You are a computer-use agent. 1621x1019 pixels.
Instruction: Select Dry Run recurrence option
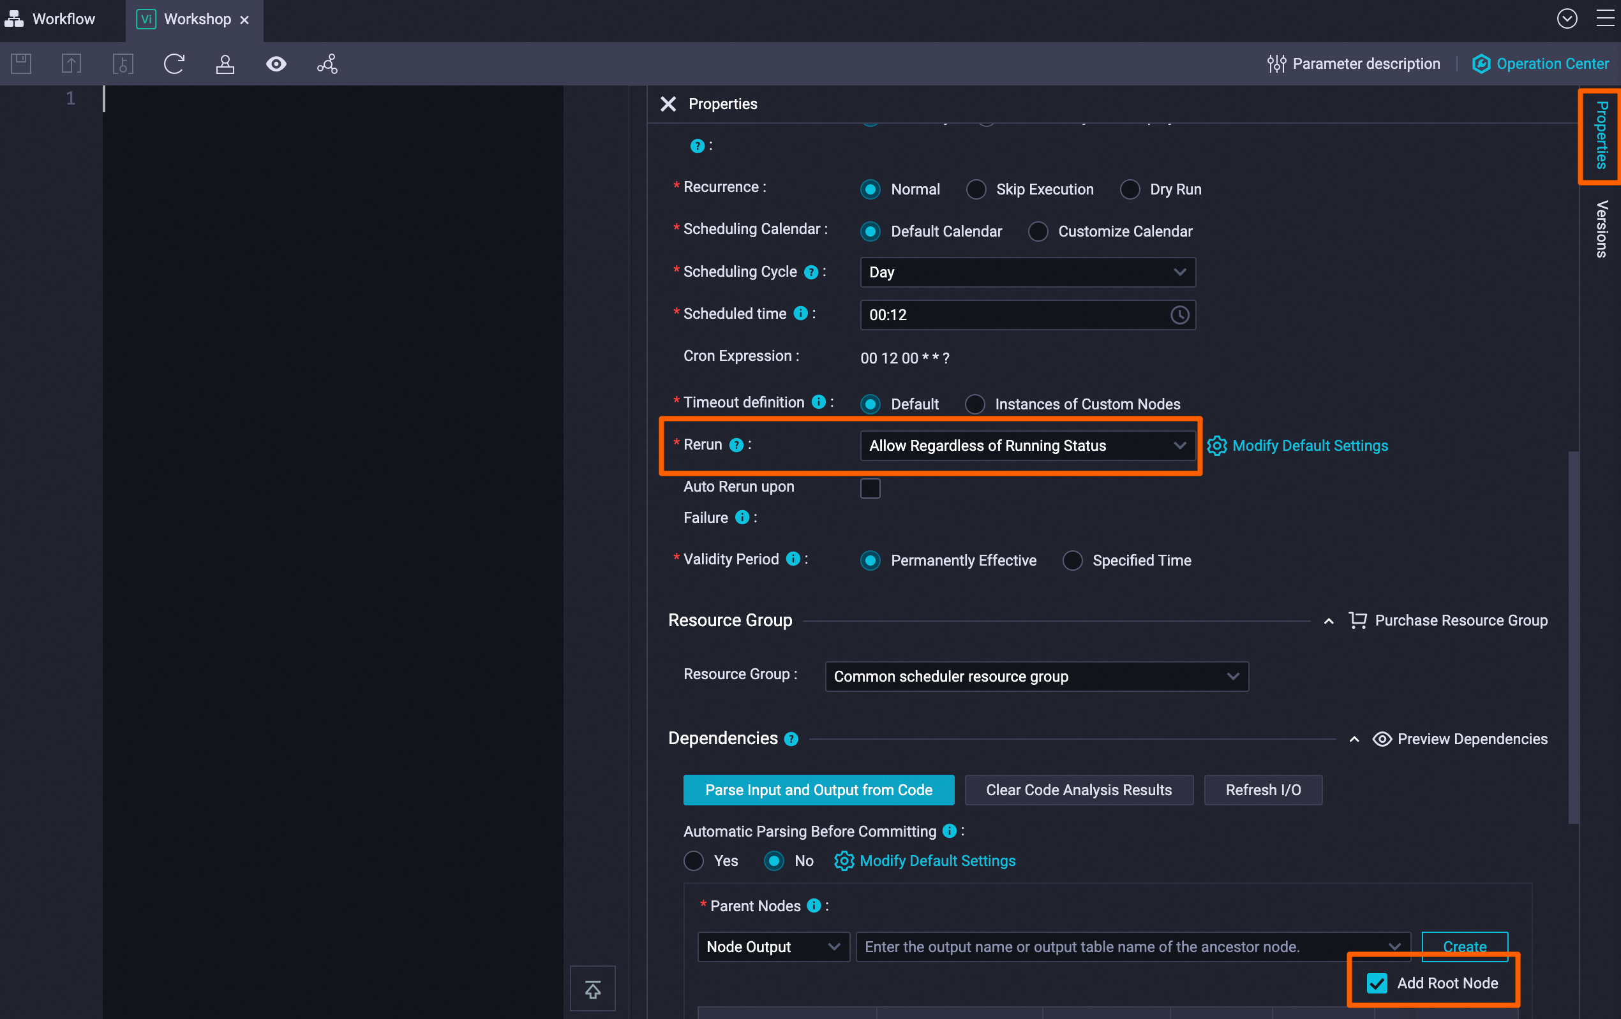click(1130, 189)
